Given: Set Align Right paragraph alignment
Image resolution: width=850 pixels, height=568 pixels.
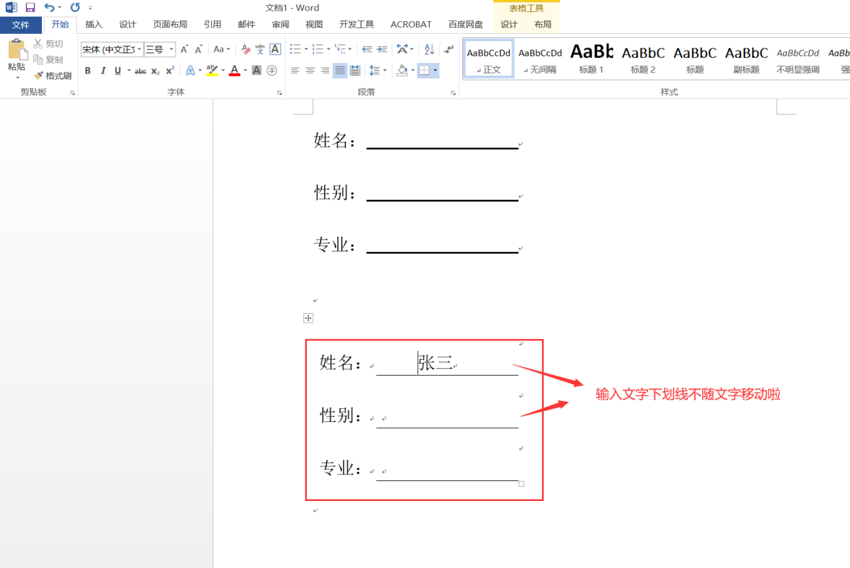Looking at the screenshot, I should pos(325,70).
